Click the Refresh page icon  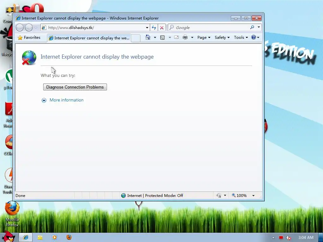pos(154,28)
